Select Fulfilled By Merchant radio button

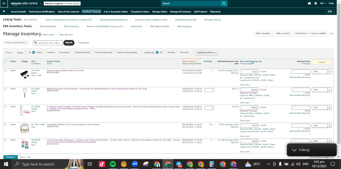click(x=177, y=53)
